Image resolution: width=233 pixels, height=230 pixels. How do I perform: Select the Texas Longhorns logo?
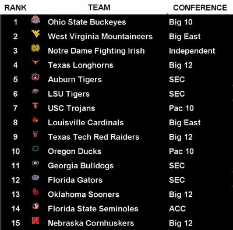[x=36, y=62]
